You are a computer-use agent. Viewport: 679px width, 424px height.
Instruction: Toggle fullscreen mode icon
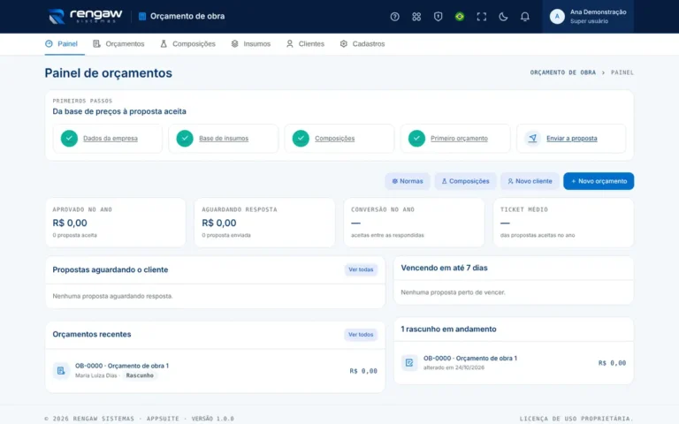tap(481, 17)
